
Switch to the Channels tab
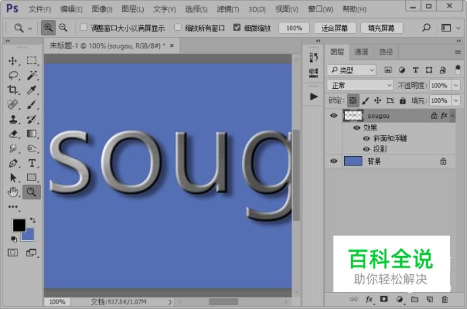pos(361,52)
